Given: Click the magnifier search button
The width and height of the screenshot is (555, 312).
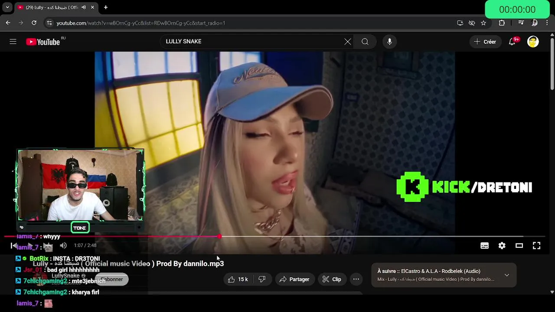Looking at the screenshot, I should click(x=365, y=42).
